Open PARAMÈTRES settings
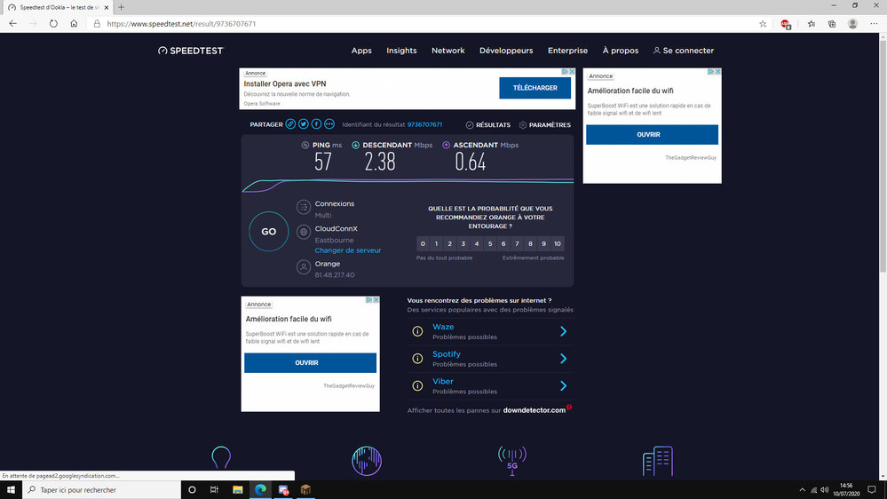Image resolution: width=887 pixels, height=499 pixels. [545, 125]
